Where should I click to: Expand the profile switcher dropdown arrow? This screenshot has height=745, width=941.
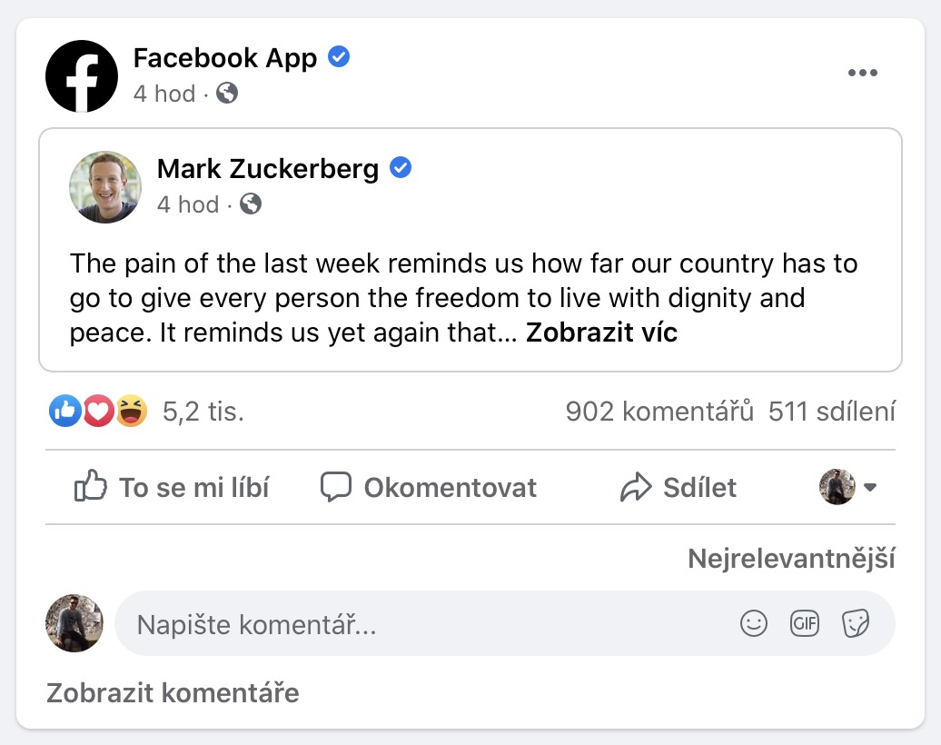point(870,488)
